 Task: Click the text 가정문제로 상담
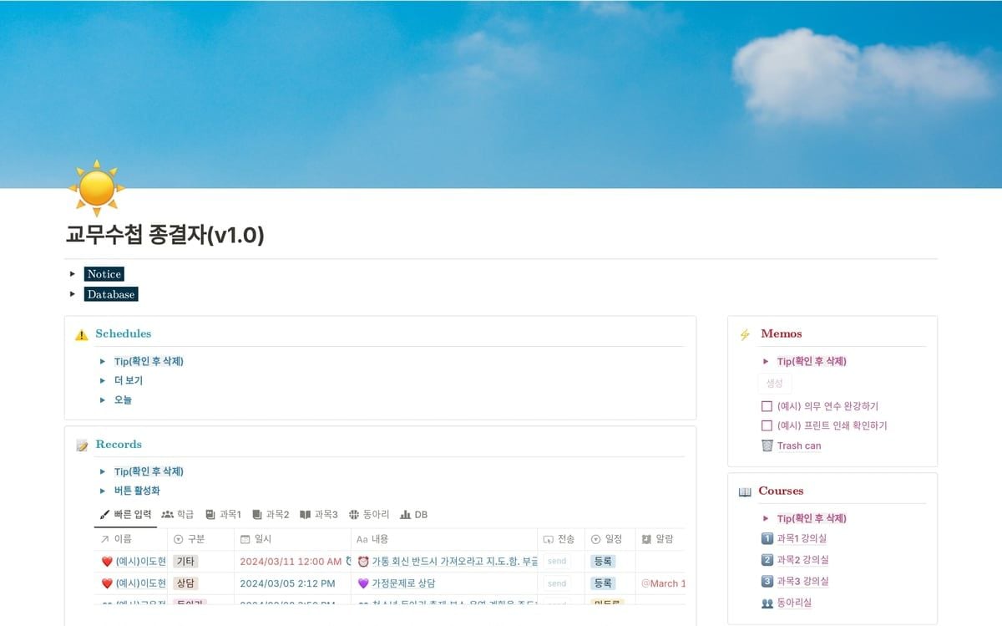[403, 583]
